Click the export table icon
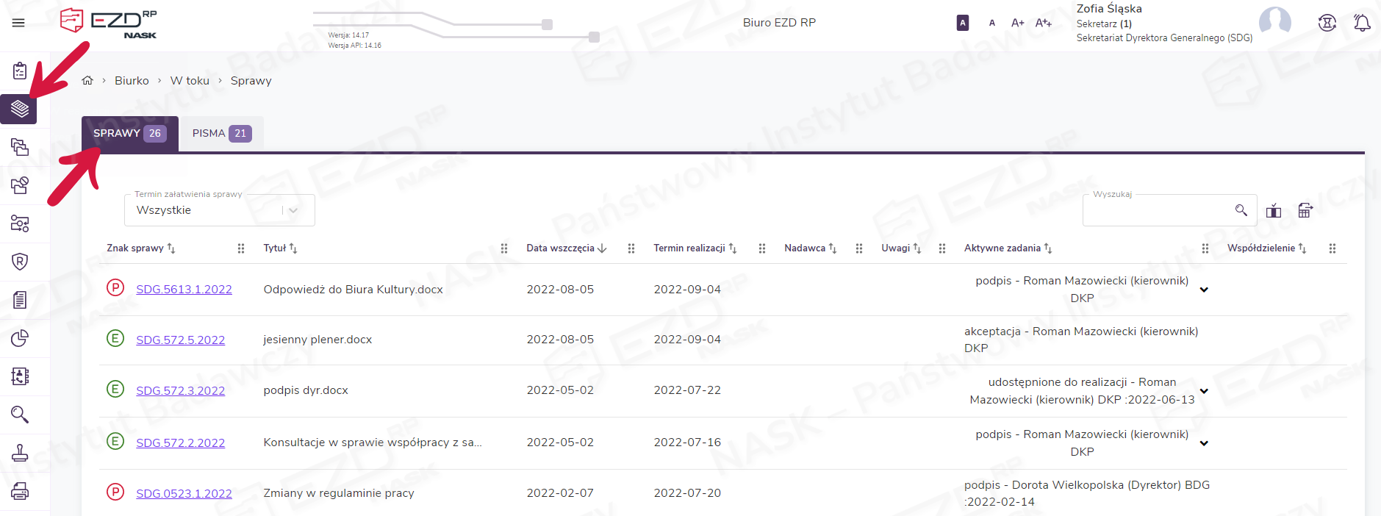The image size is (1381, 516). pyautogui.click(x=1305, y=211)
